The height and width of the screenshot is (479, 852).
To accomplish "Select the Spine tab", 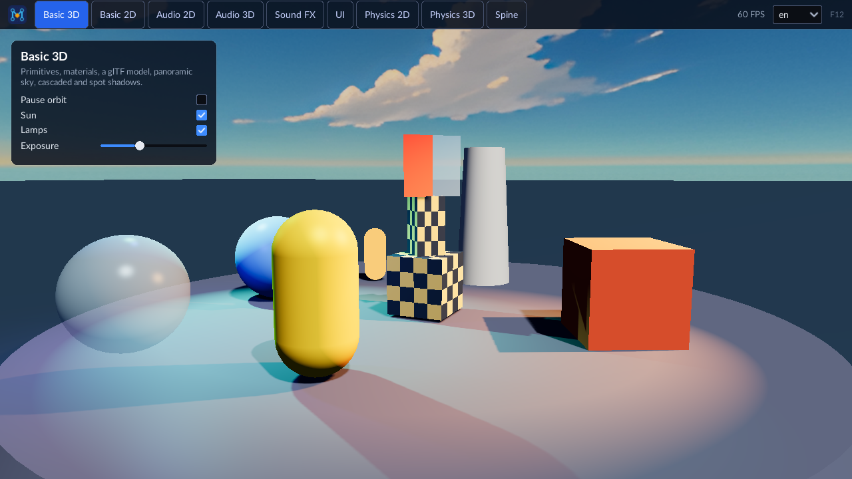I will point(507,15).
